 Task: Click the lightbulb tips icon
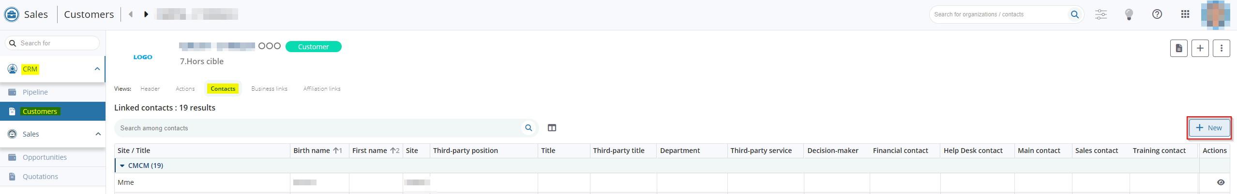pos(1129,14)
